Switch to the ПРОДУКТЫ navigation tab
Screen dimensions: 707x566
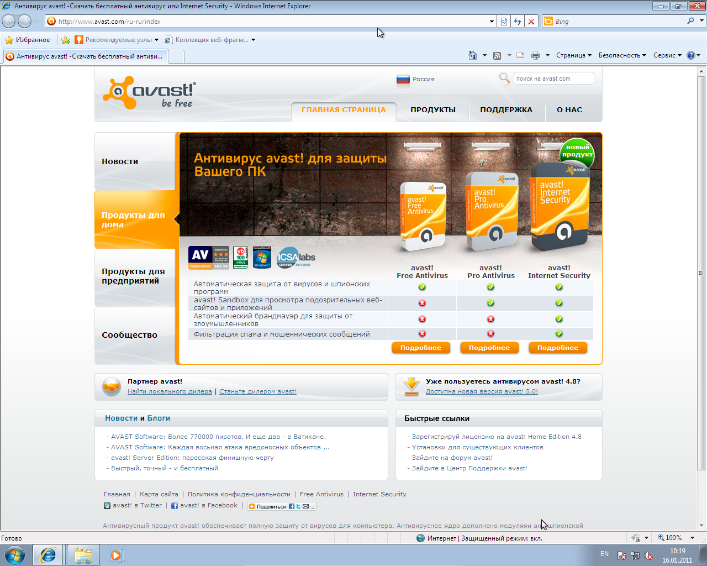(432, 110)
